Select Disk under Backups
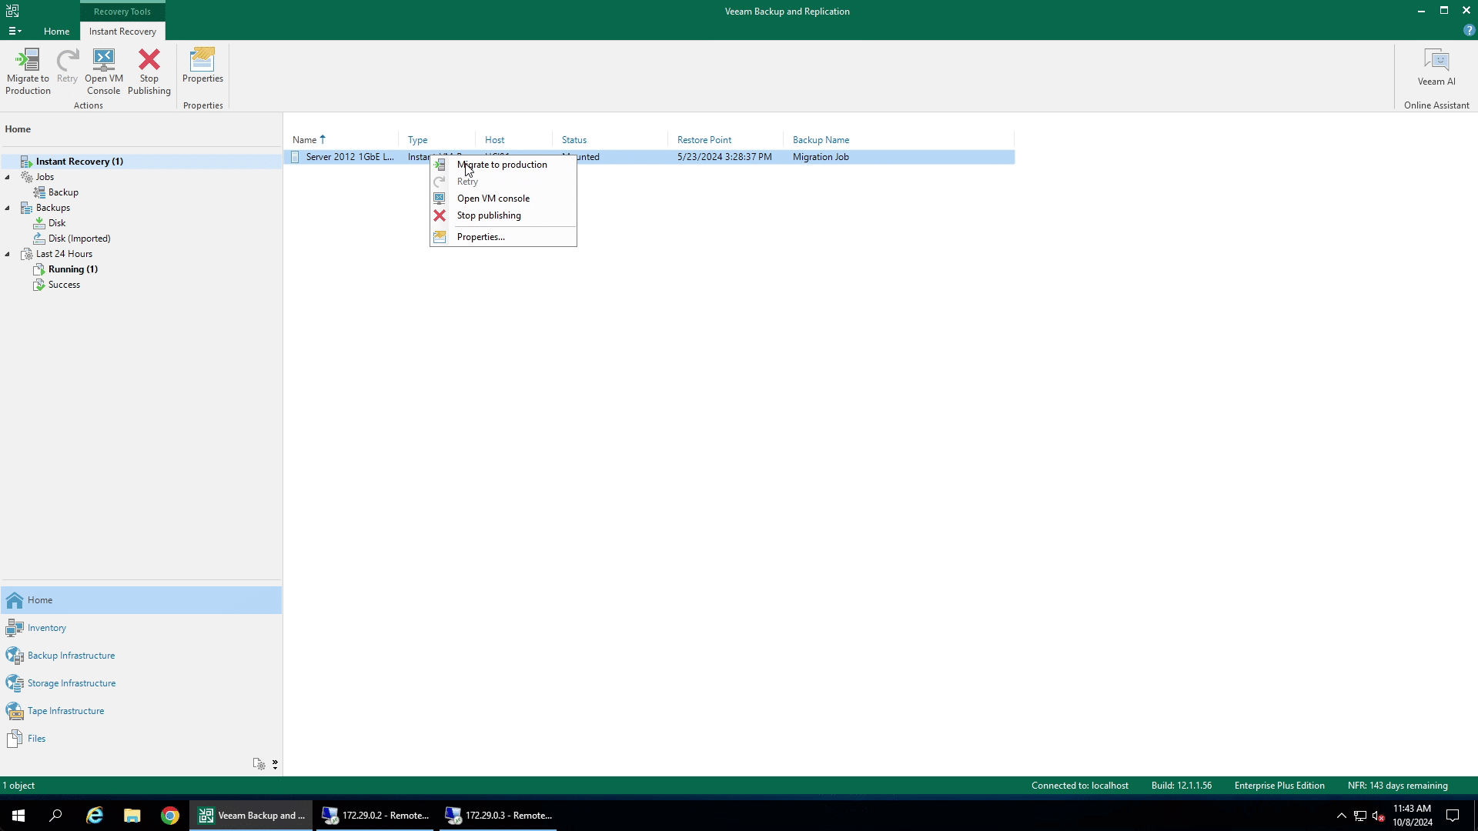This screenshot has width=1478, height=831. (x=56, y=223)
